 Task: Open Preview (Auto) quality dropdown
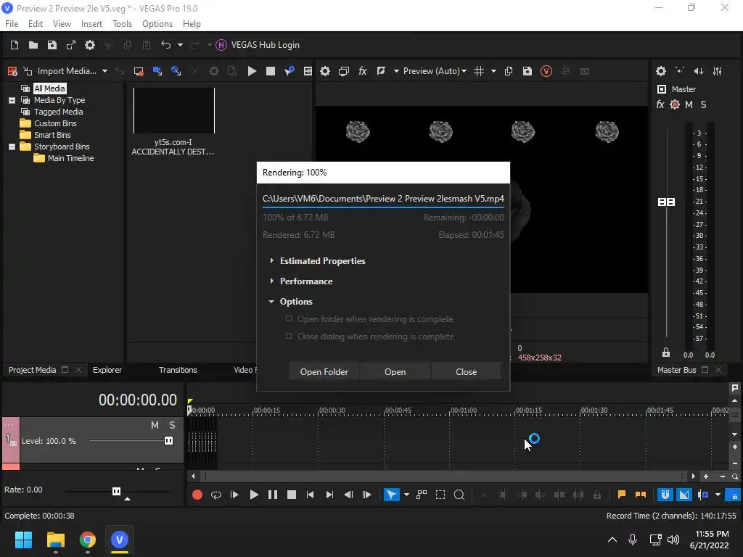(x=435, y=71)
